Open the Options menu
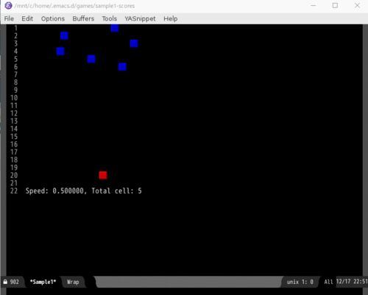 click(53, 18)
